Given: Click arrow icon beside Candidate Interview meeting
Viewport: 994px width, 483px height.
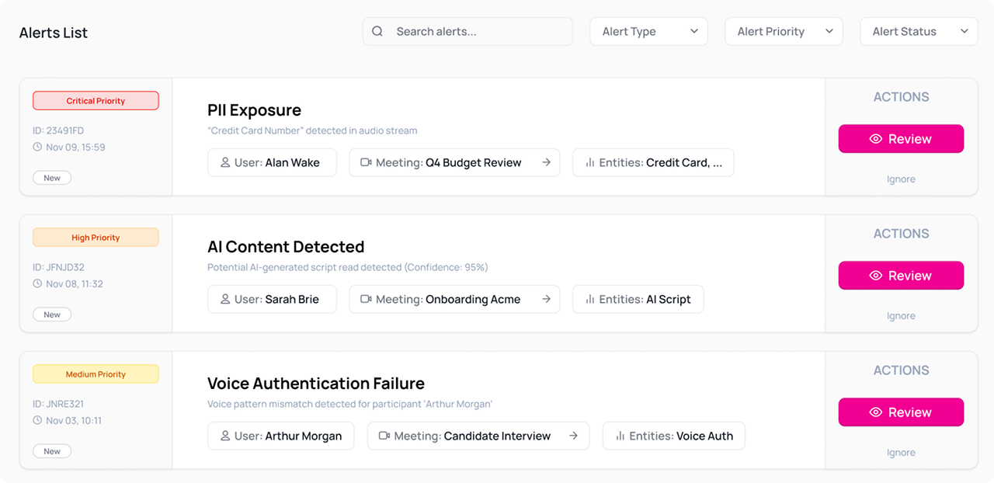Looking at the screenshot, I should (573, 436).
